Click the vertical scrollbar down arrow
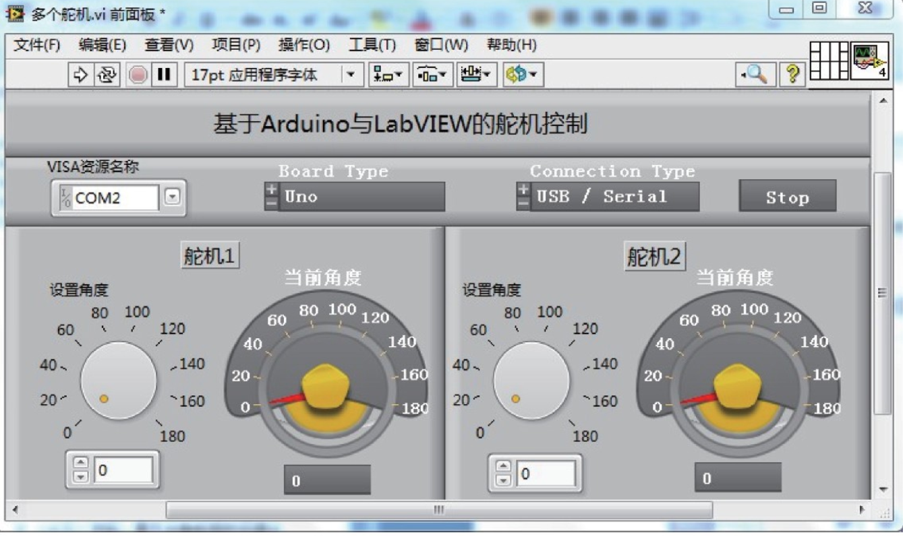 point(882,490)
